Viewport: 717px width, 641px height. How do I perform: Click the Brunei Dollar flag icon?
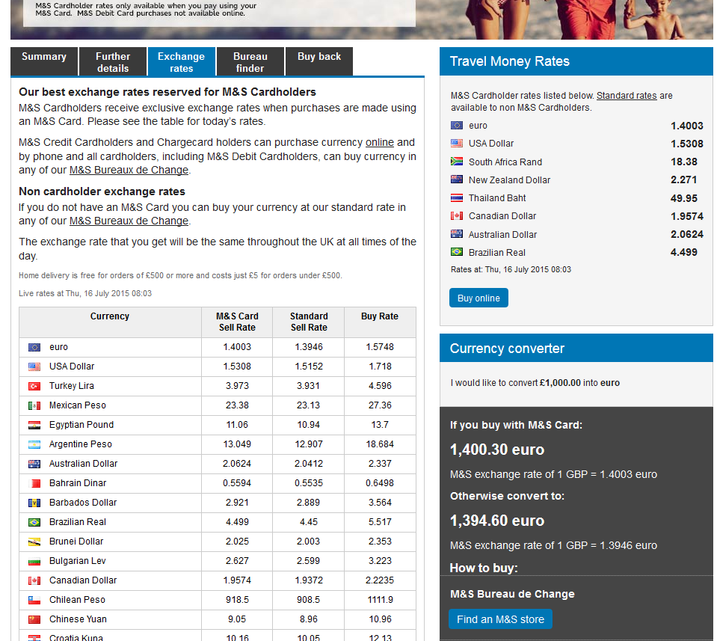(x=34, y=542)
